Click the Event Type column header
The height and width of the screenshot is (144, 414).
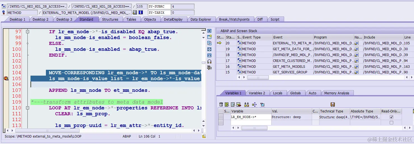tap(257, 37)
